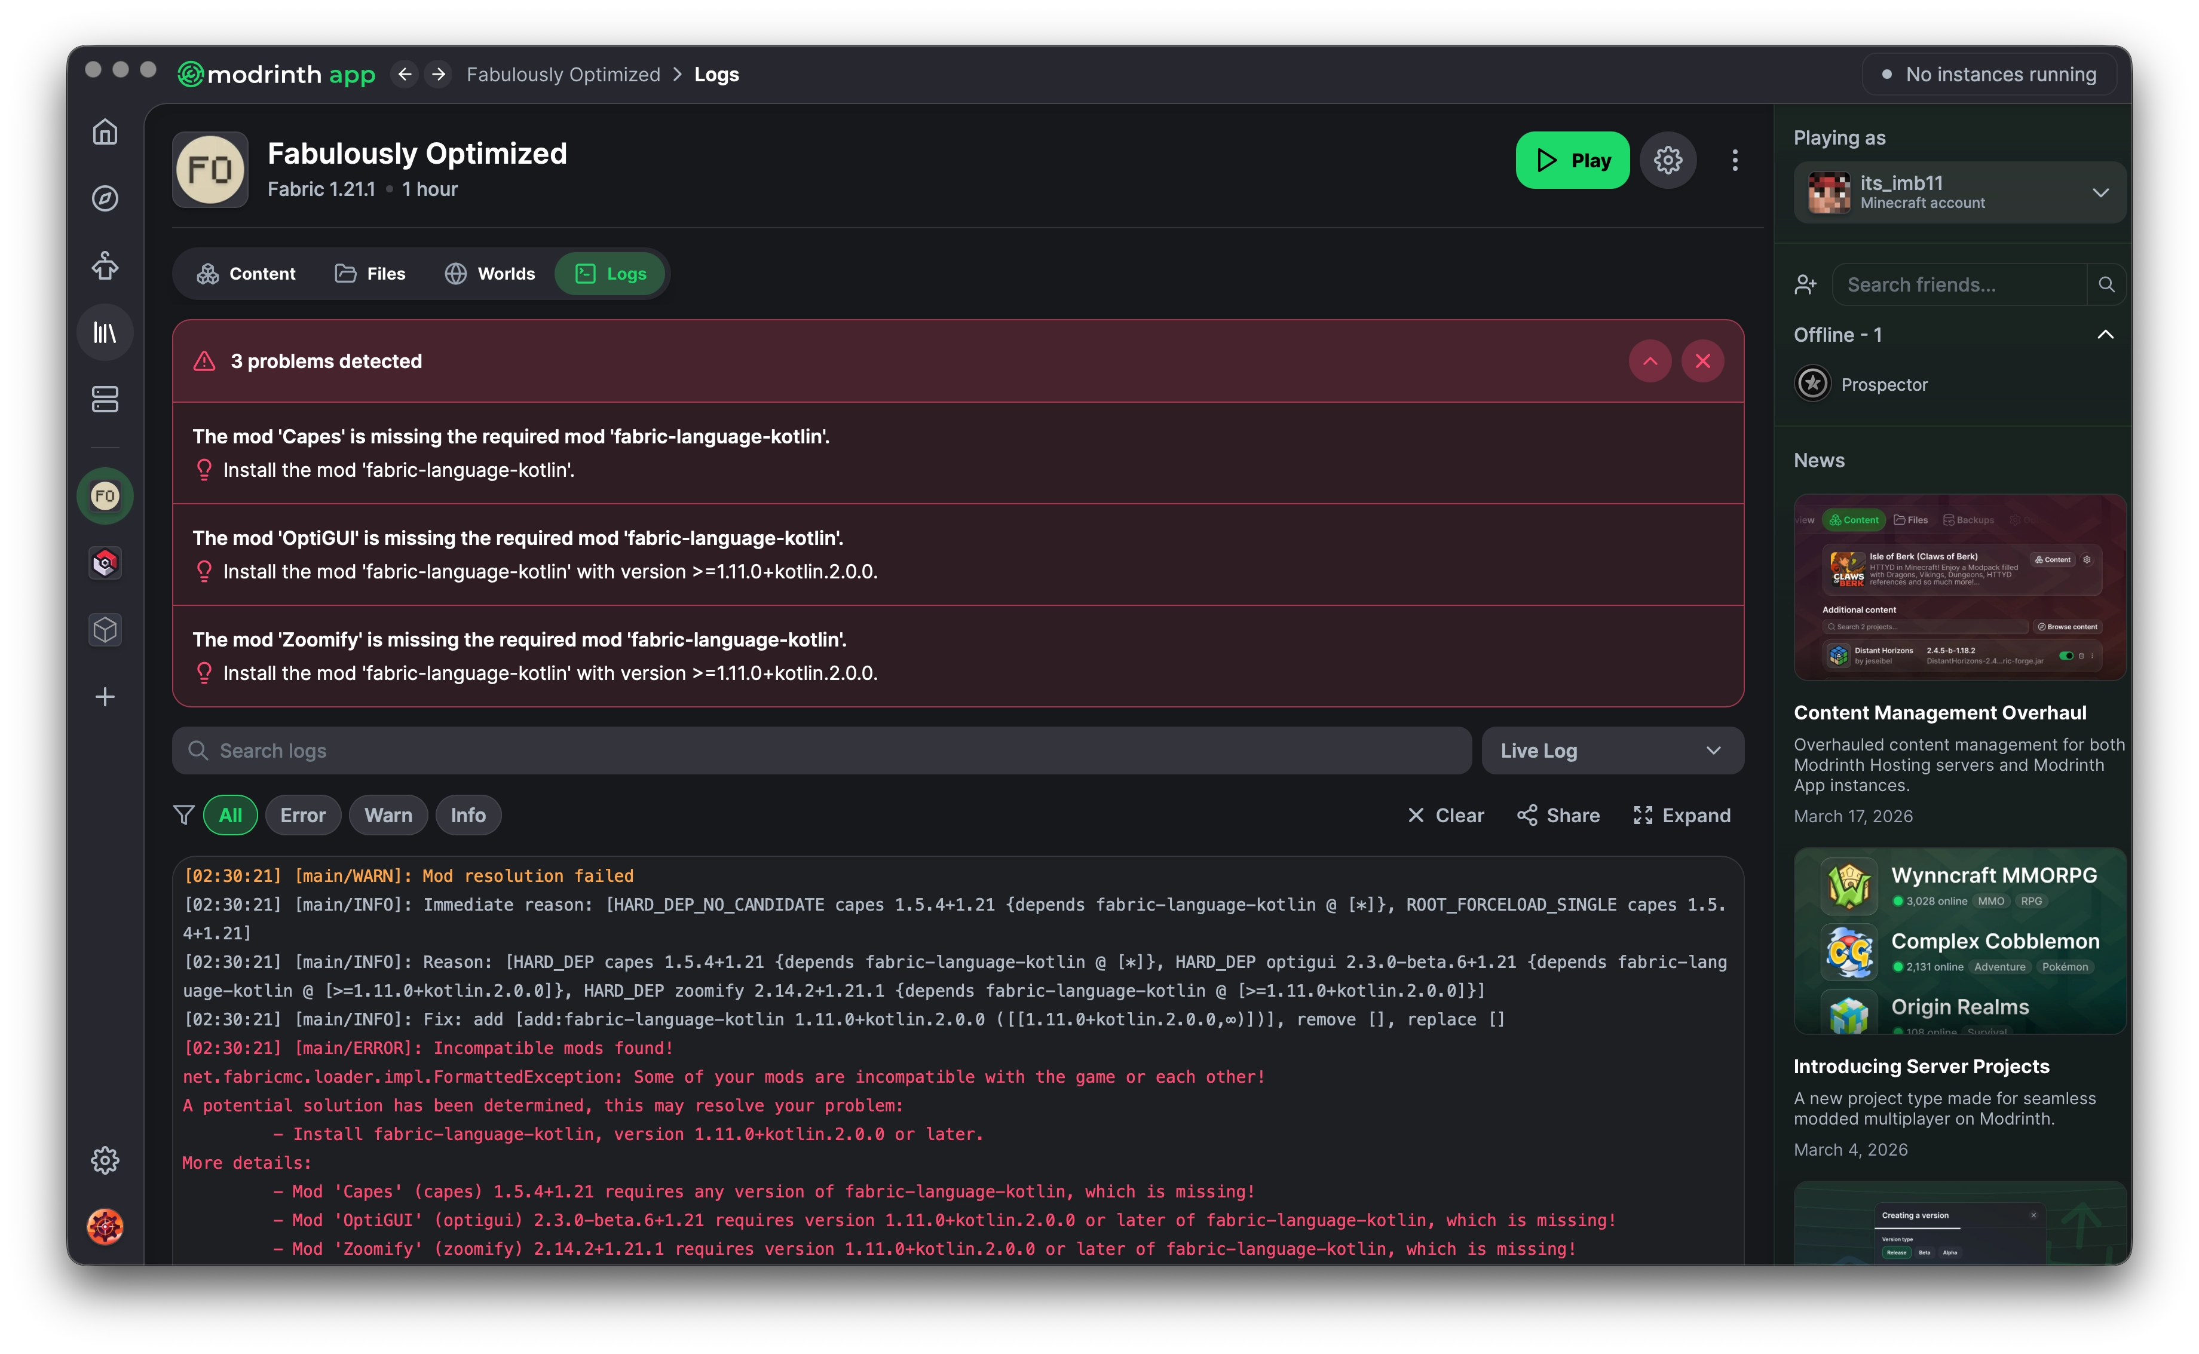This screenshot has height=1354, width=2199.
Task: Click the add friend icon
Action: 1806,285
